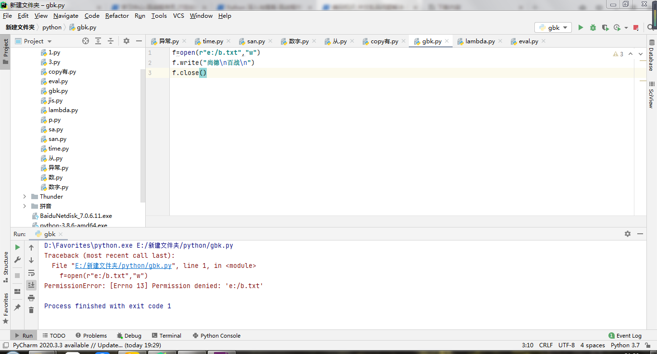Collapse all in the Project panel header

(x=110, y=41)
